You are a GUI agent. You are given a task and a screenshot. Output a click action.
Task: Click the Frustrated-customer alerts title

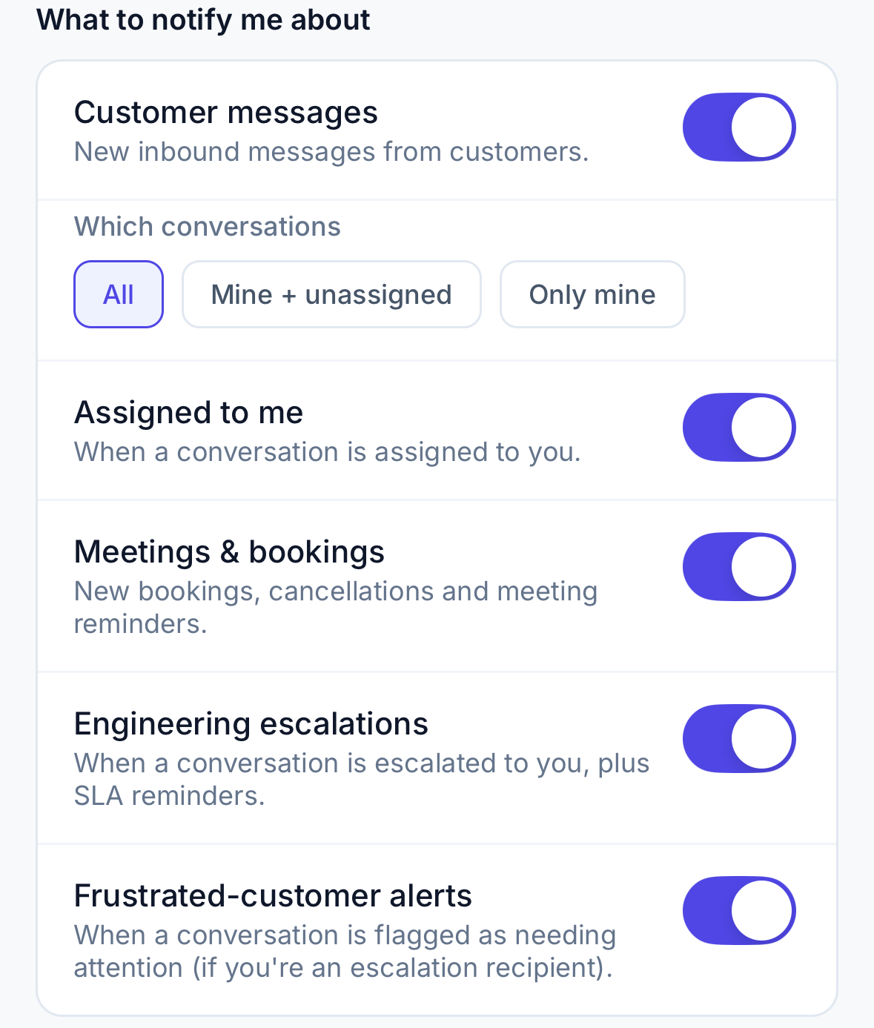(x=273, y=896)
